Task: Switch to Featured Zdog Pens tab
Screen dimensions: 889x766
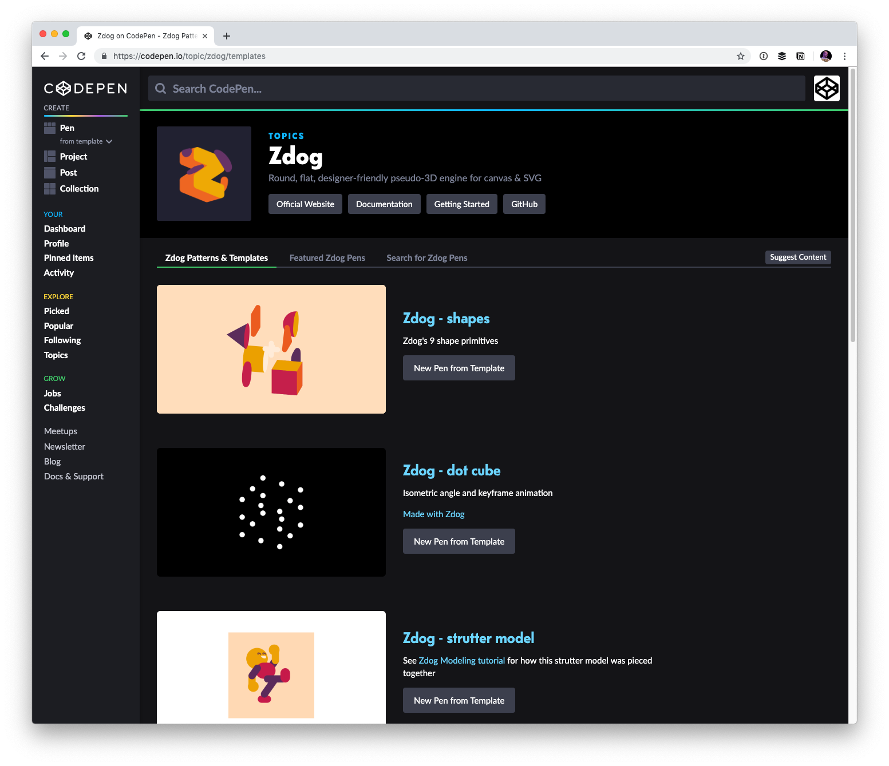Action: (327, 258)
